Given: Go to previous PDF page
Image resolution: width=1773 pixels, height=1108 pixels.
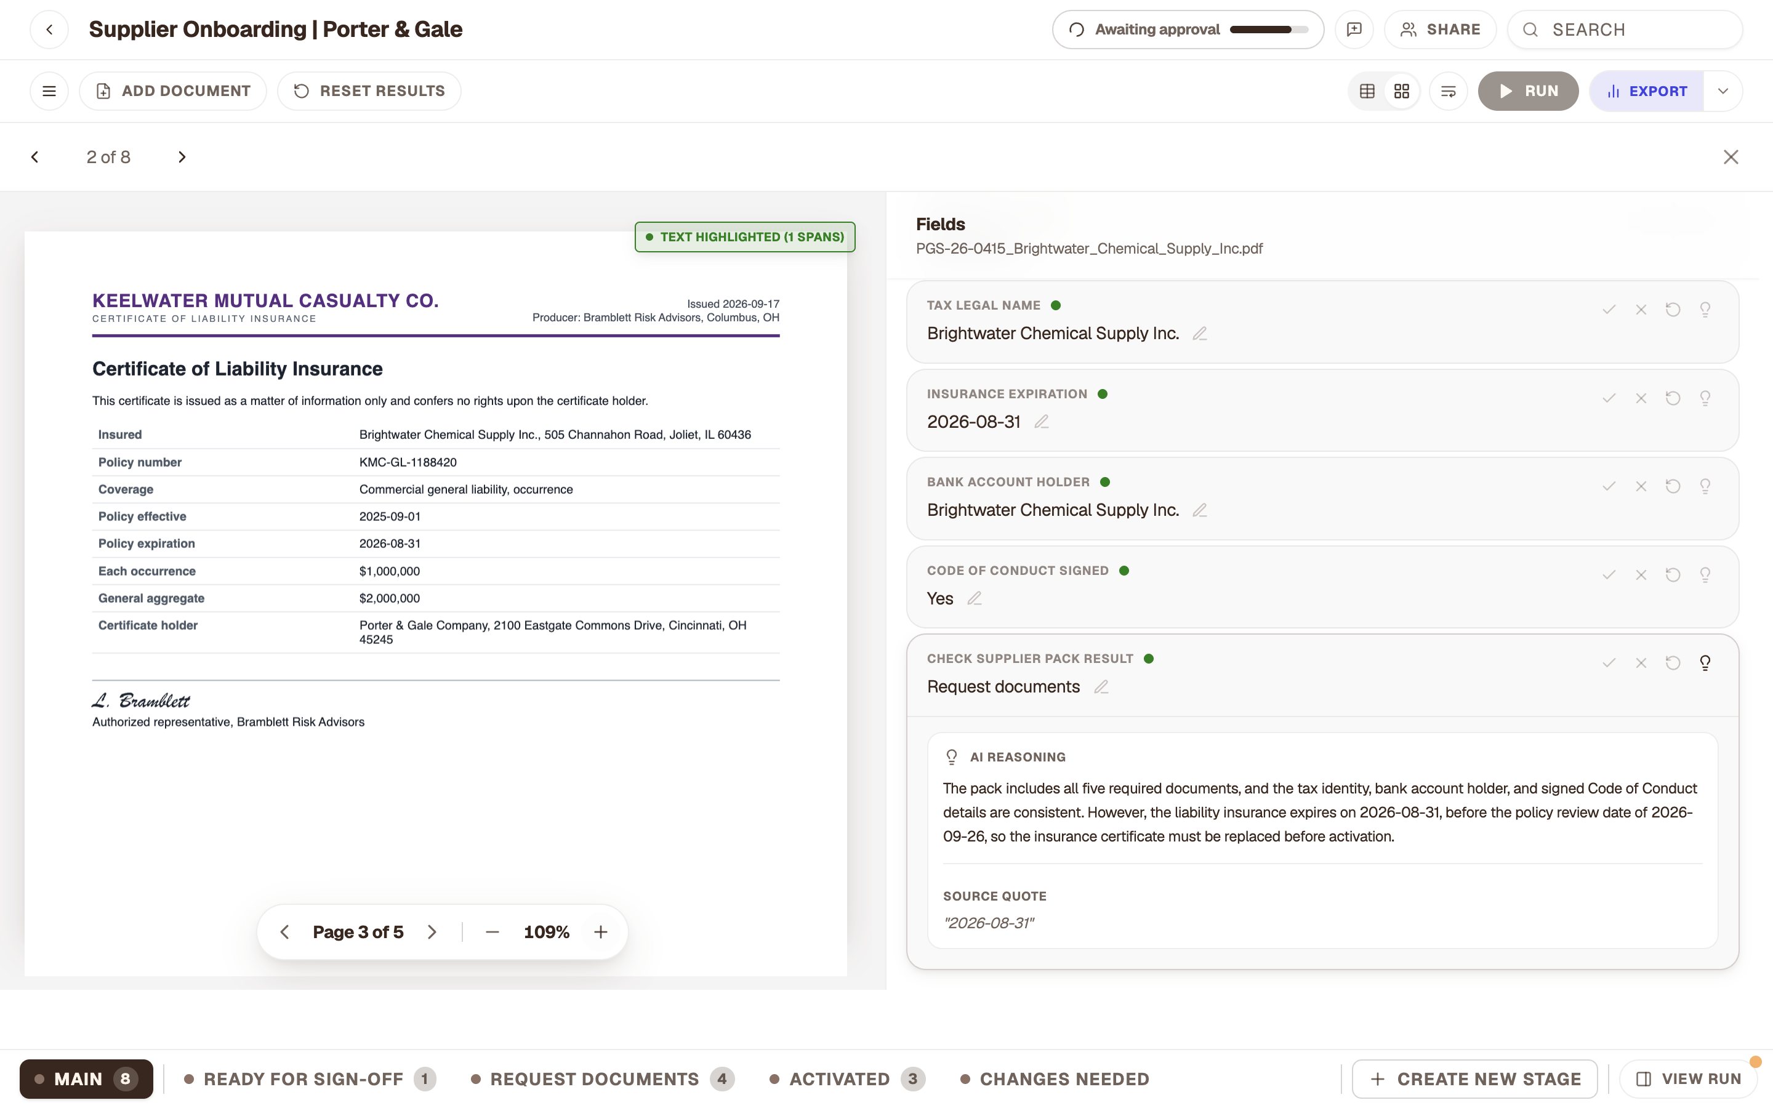Looking at the screenshot, I should coord(285,932).
